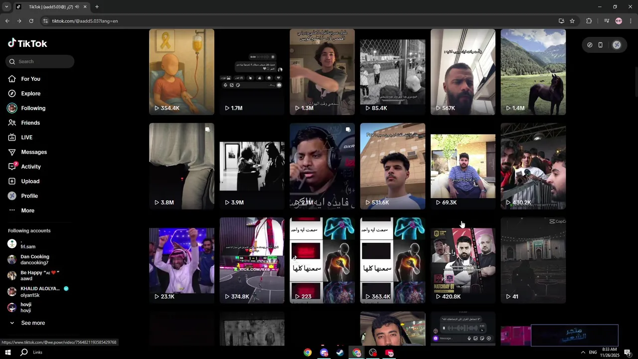
Task: Click install app icon in address bar
Action: point(561,21)
